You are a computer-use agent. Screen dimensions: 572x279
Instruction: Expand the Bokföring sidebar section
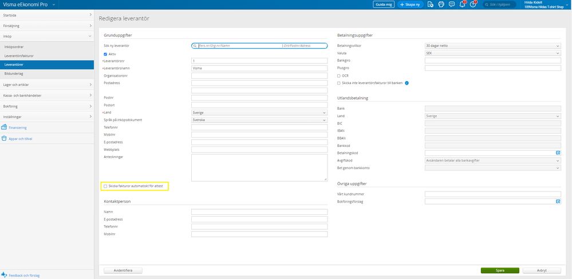[46, 106]
